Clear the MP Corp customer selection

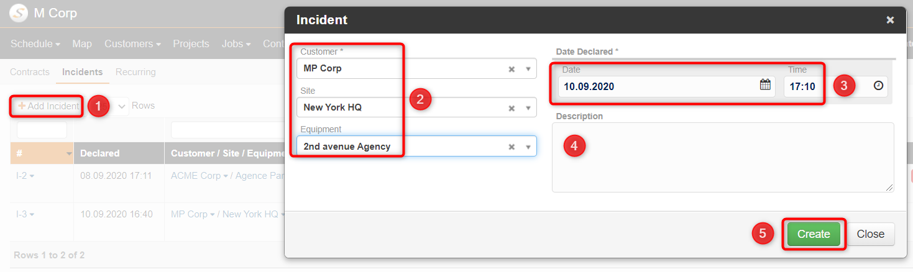pyautogui.click(x=512, y=69)
